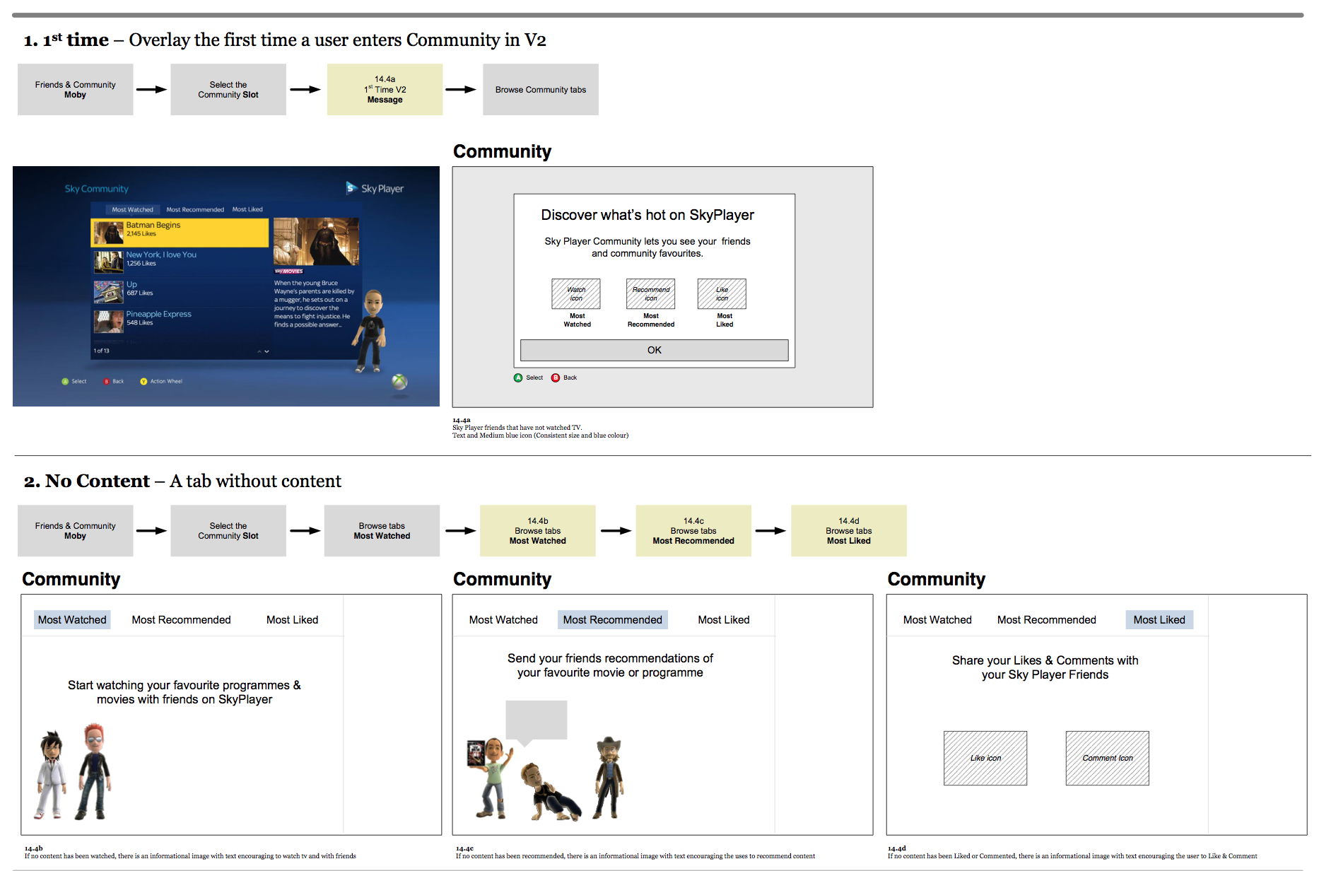Viewport: 1319px width, 871px height.
Task: Click the Browse Community tabs flow box
Action: coord(541,90)
